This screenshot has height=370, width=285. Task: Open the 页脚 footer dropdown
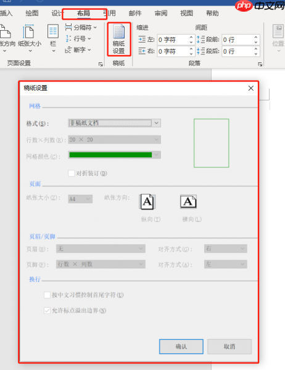pyautogui.click(x=101, y=265)
